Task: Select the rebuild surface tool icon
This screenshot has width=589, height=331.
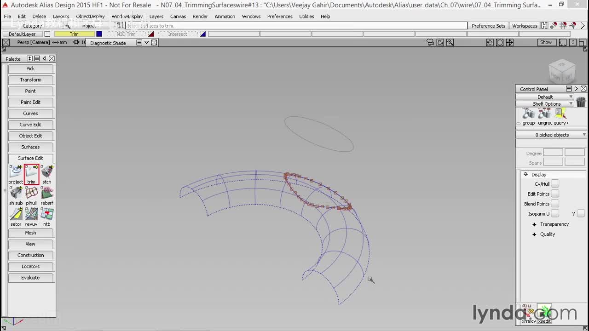Action: tap(47, 193)
